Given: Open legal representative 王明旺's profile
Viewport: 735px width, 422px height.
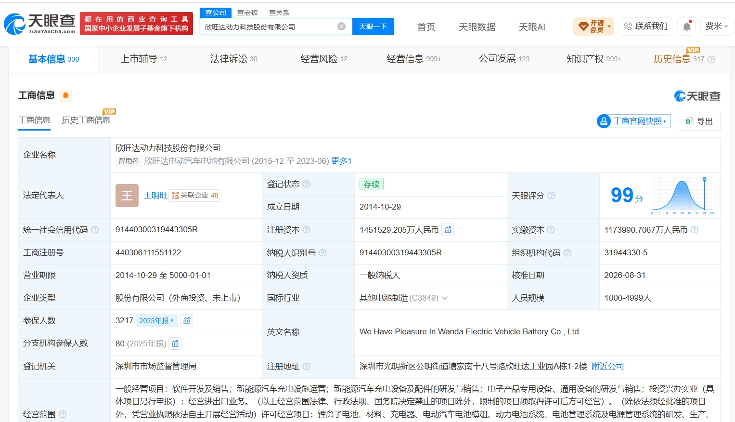Looking at the screenshot, I should pyautogui.click(x=155, y=196).
